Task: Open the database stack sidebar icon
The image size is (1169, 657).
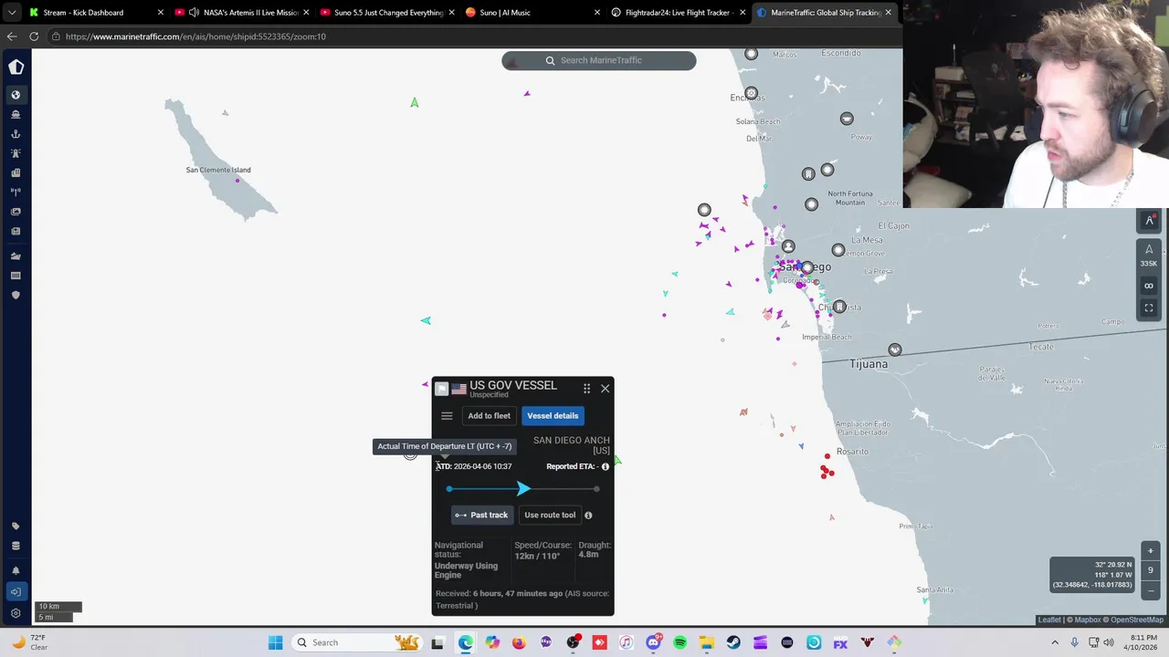Action: [16, 546]
